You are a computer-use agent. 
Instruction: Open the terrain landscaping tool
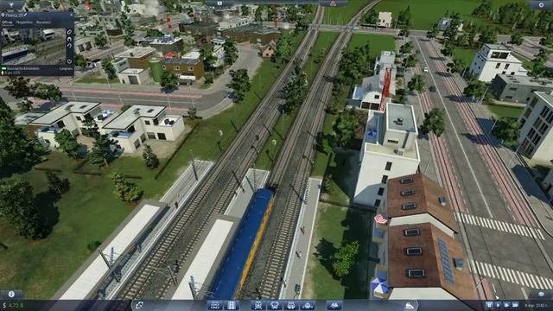pyautogui.click(x=334, y=305)
